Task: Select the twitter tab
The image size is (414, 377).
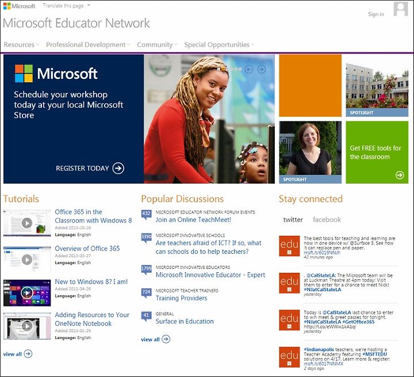Action: 293,220
